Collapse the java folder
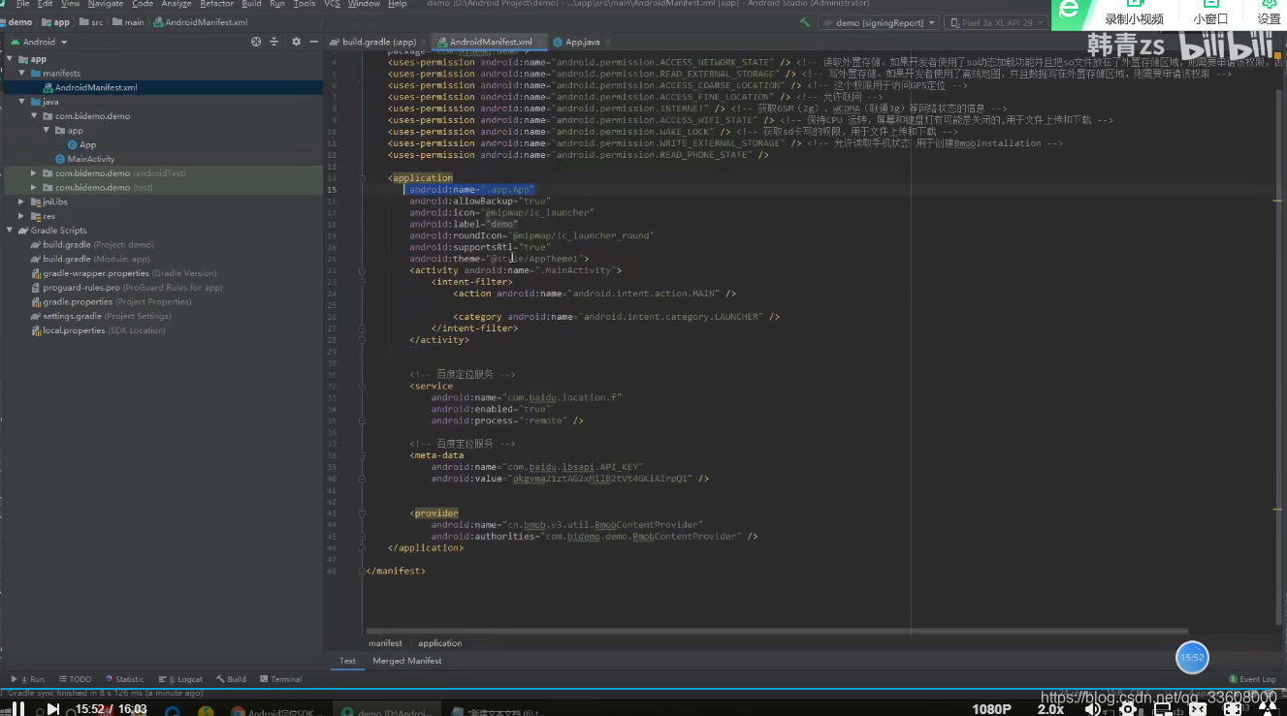This screenshot has height=716, width=1287. tap(21, 101)
